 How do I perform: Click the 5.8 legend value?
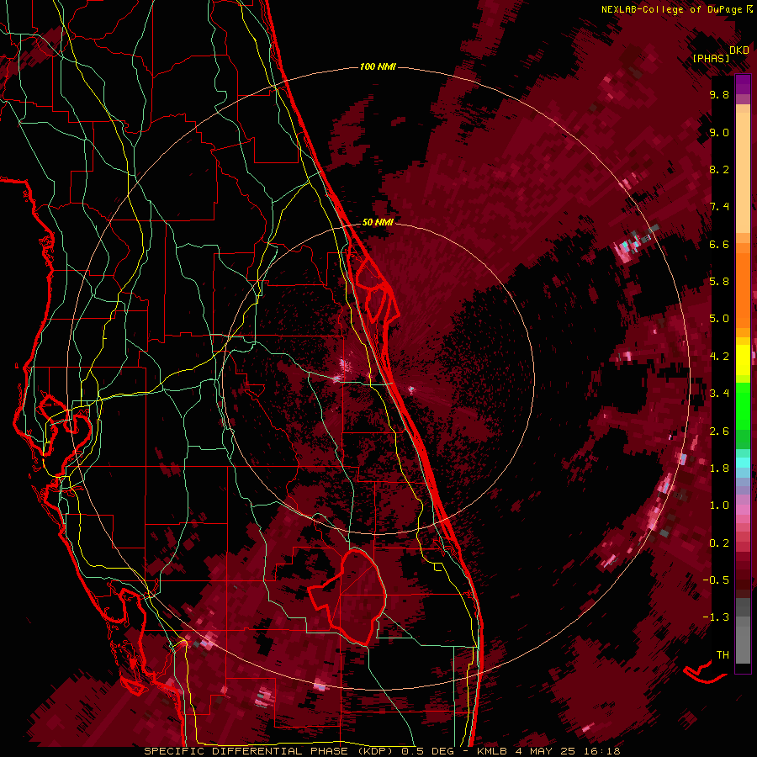click(719, 282)
